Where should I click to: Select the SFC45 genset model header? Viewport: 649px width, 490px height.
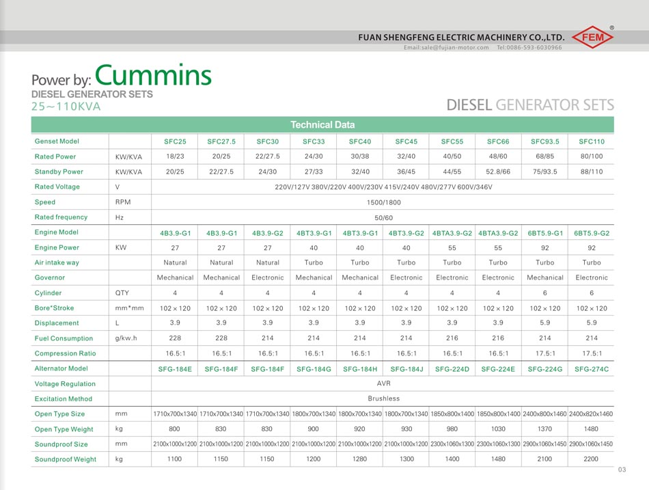406,141
